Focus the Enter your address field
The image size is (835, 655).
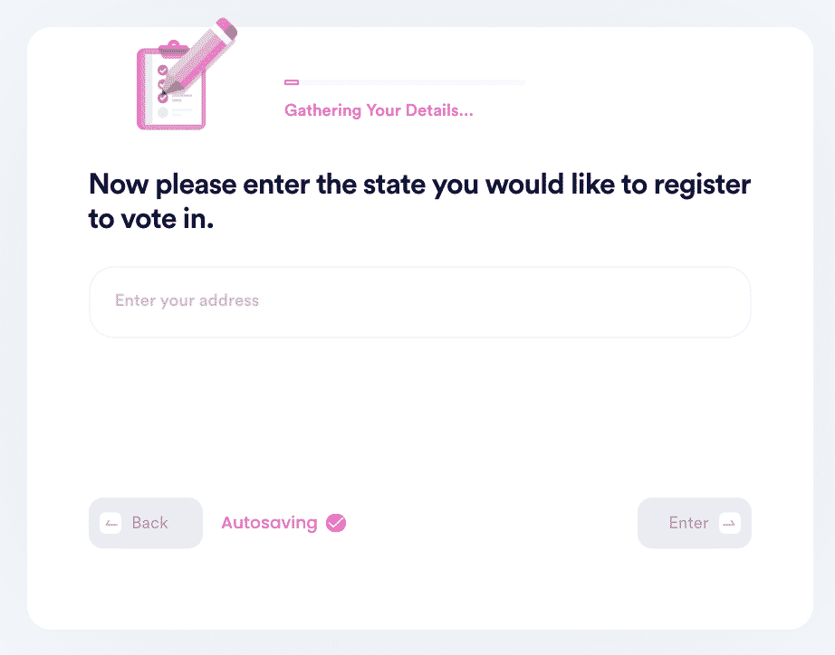click(420, 301)
